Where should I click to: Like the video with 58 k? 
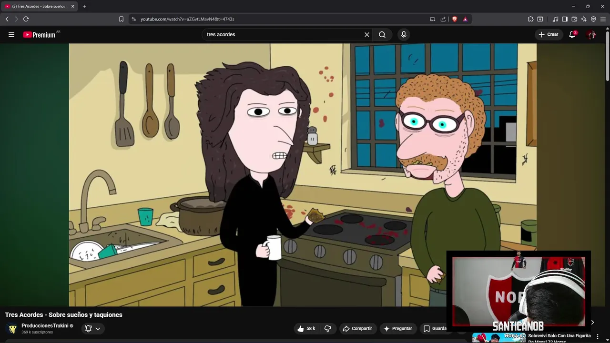(x=306, y=329)
